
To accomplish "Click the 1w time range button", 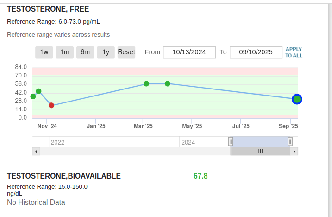I will click(44, 52).
